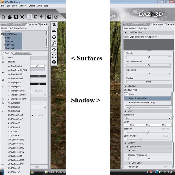Switch to the Scene tab
Viewport: 175px width, 175px height.
17,24
